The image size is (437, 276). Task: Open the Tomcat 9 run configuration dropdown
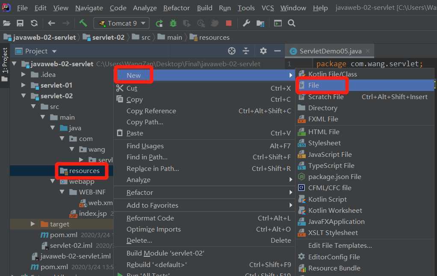121,23
